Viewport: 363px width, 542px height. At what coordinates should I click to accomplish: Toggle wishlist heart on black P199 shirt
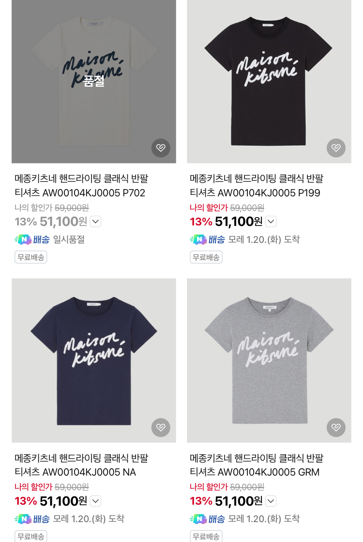click(336, 148)
